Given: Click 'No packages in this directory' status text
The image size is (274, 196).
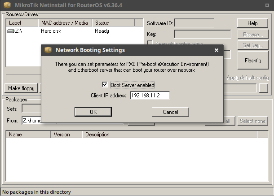Looking at the screenshot, I should (x=36, y=192).
